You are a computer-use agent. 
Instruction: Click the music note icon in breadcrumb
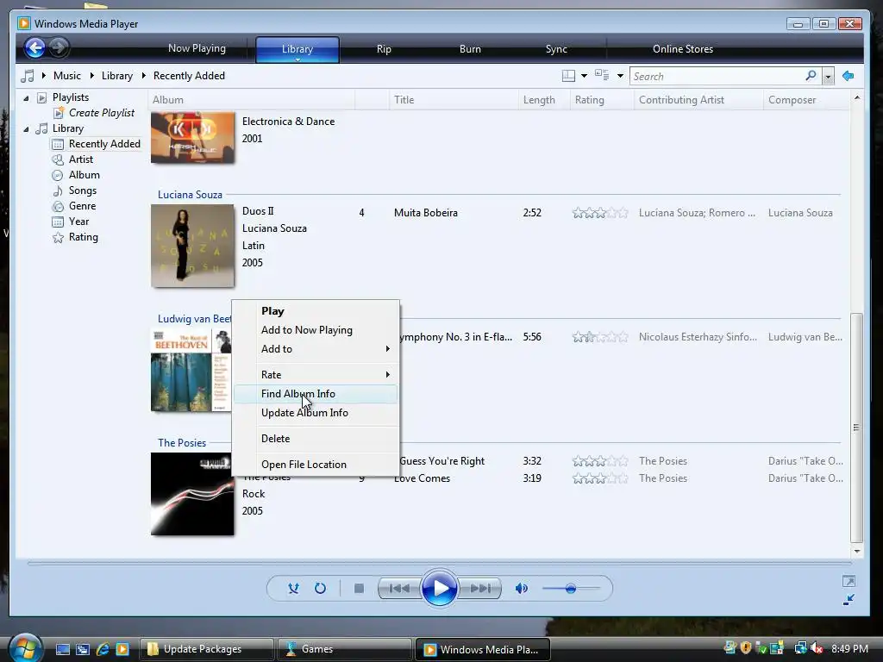(x=27, y=76)
